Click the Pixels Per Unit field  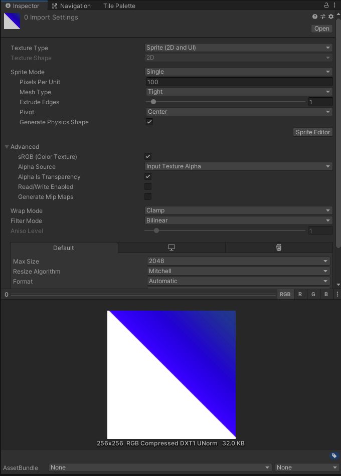(x=239, y=82)
